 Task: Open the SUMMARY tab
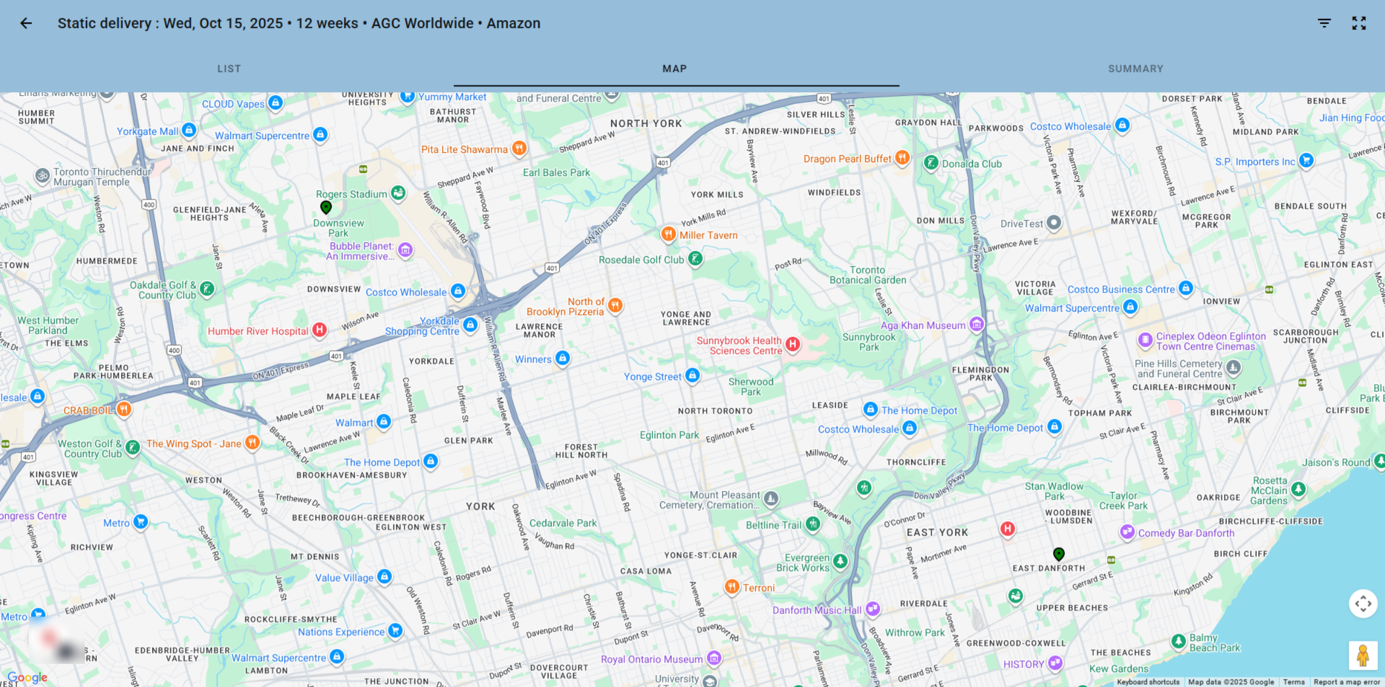(x=1136, y=69)
